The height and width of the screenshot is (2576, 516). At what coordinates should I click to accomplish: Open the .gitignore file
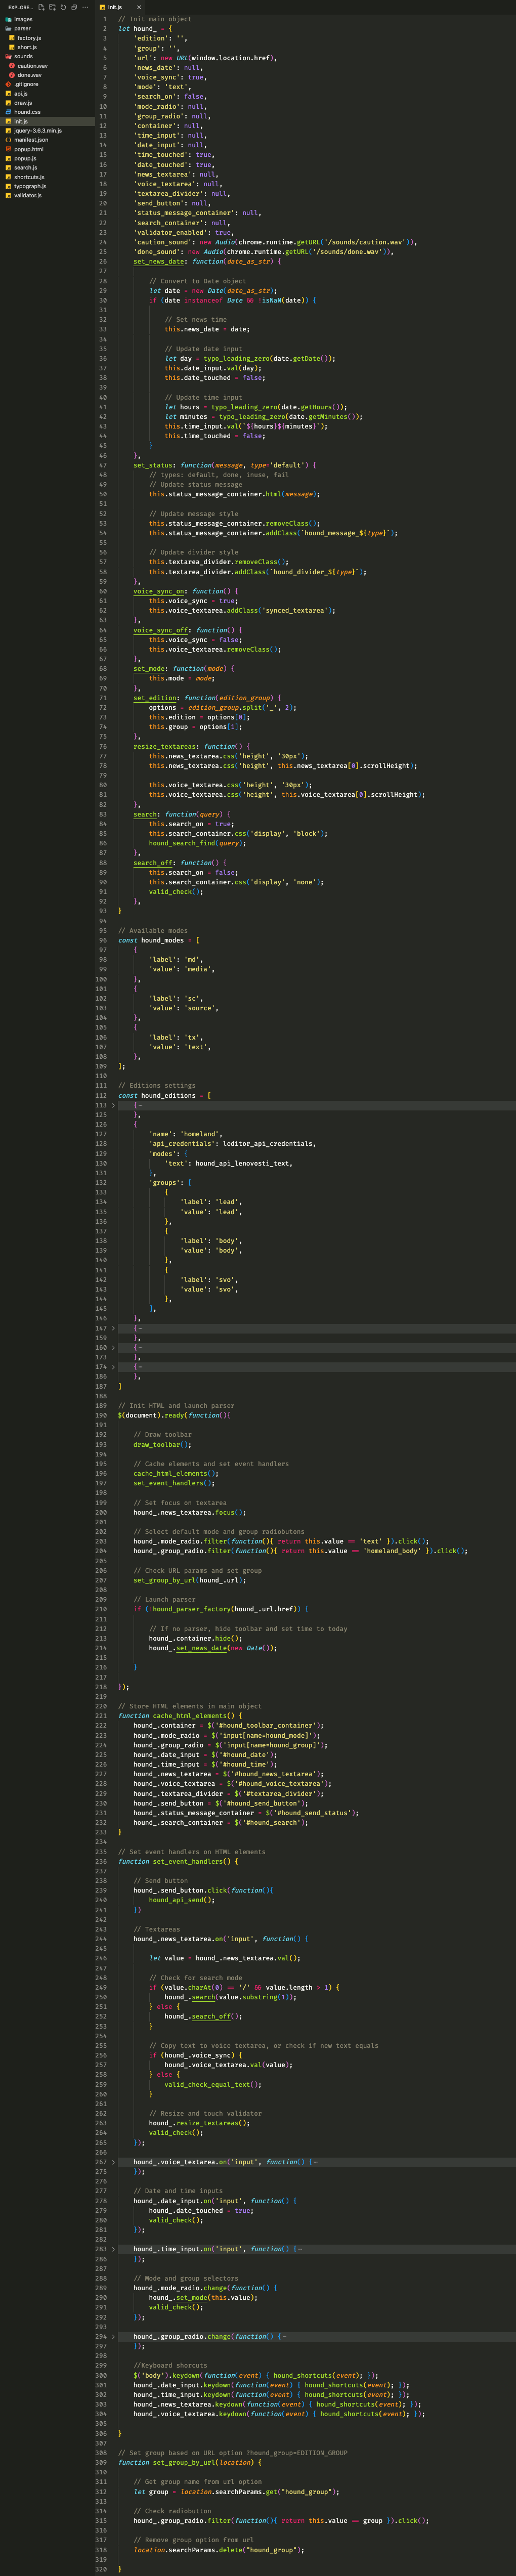pos(47,84)
